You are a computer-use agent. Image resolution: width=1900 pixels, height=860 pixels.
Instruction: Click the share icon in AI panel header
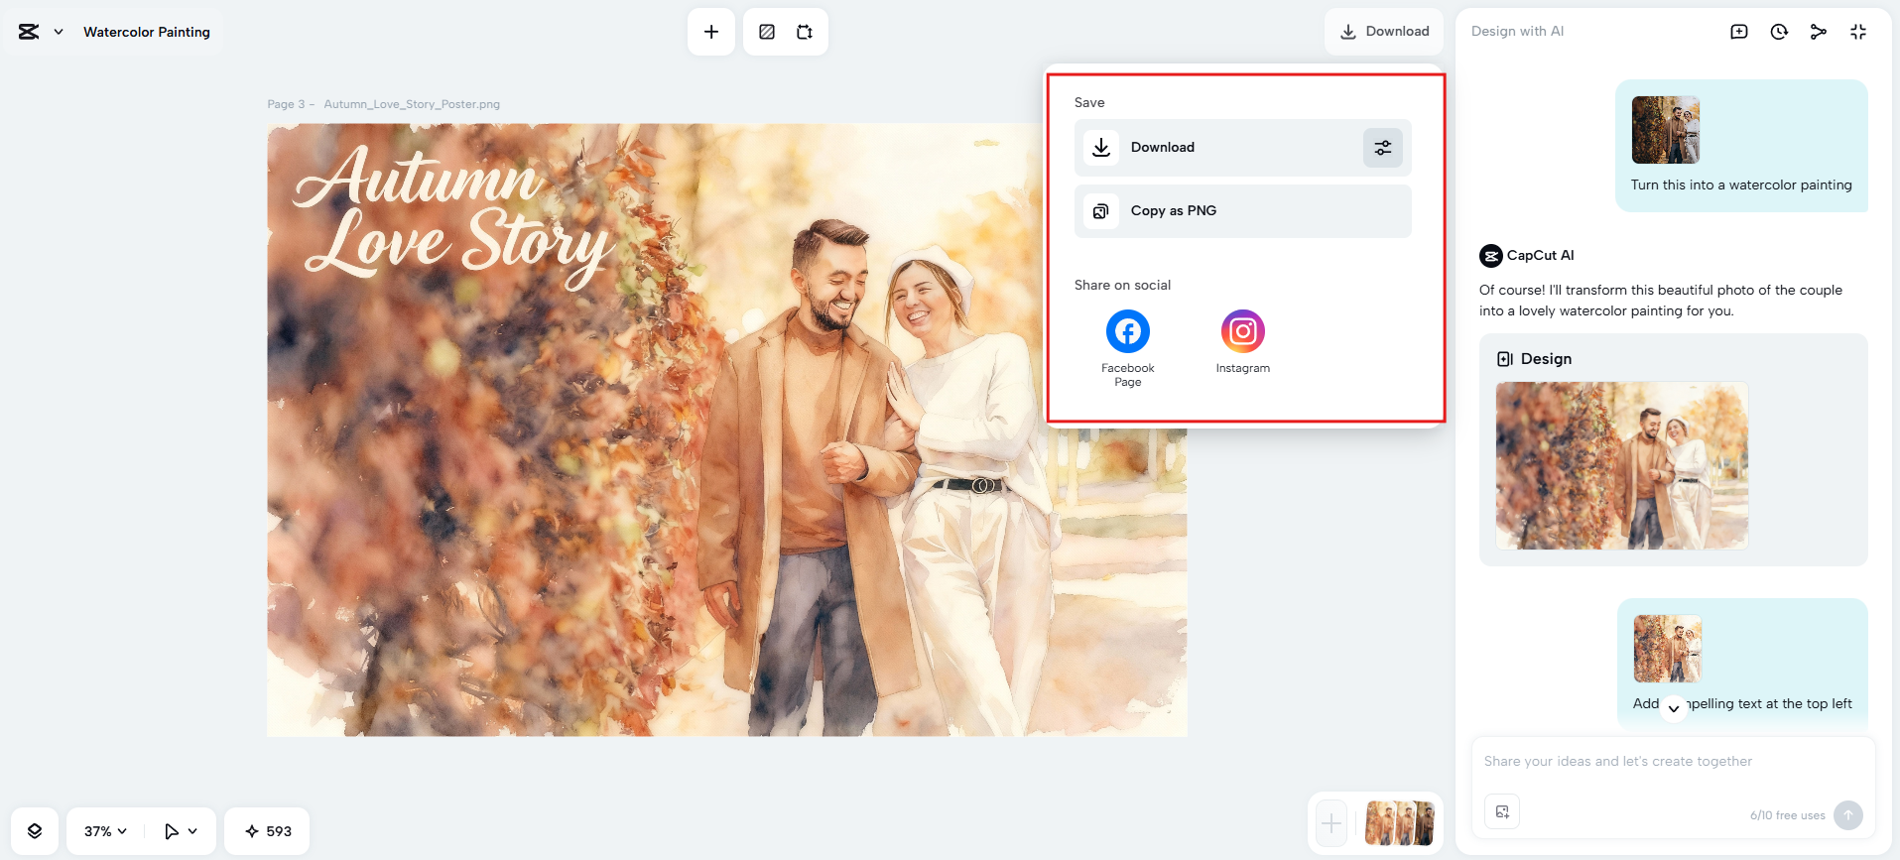tap(1819, 32)
